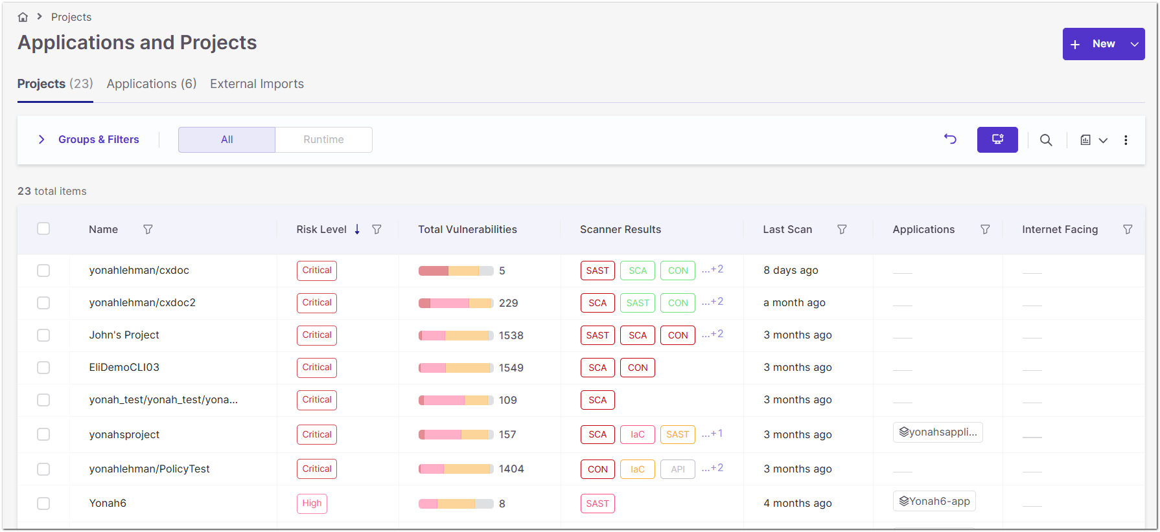
Task: Click vulnerability bar for John's Project
Action: pos(456,335)
